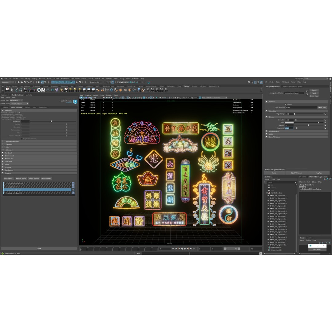Click the Unfold shelf icon
The width and height of the screenshot is (332, 332).
tap(148, 90)
